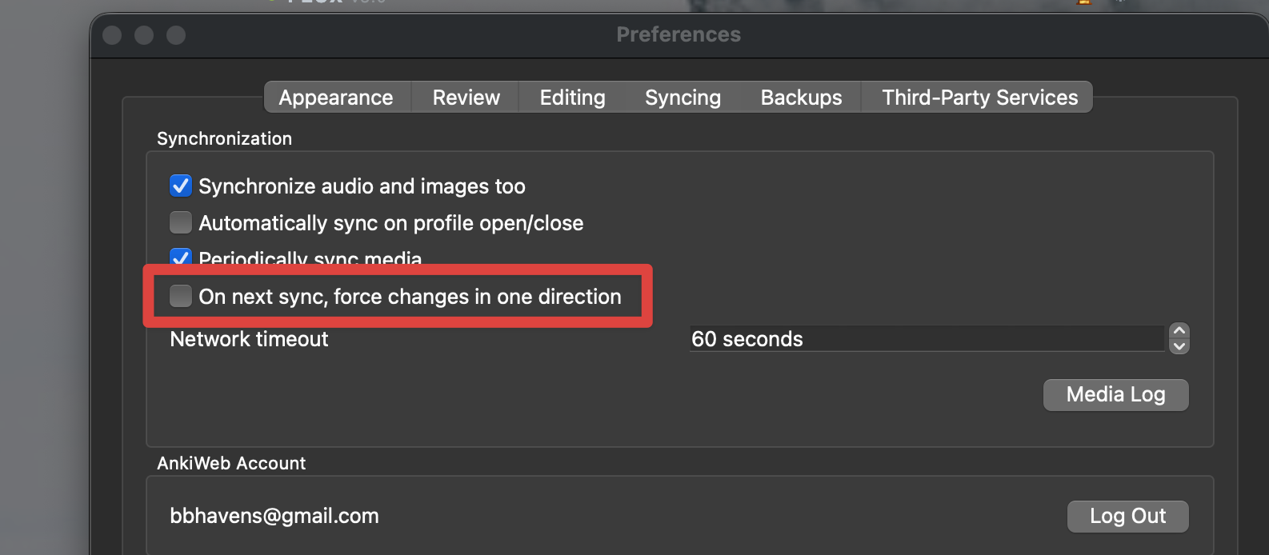The height and width of the screenshot is (555, 1269).
Task: Open the Appearance tab
Action: click(x=336, y=98)
